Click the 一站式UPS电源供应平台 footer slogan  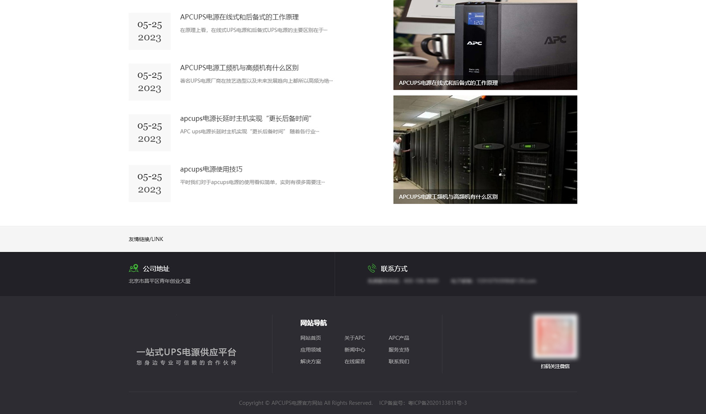[186, 352]
